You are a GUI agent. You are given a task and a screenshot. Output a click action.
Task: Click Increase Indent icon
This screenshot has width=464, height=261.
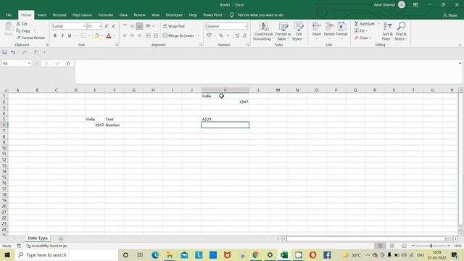[155, 36]
